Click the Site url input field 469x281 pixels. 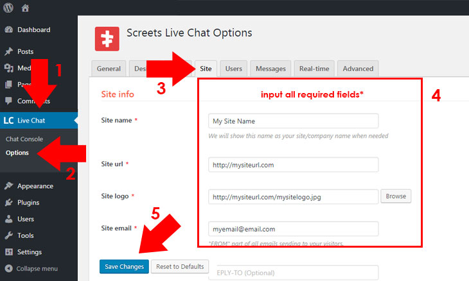[x=293, y=165]
